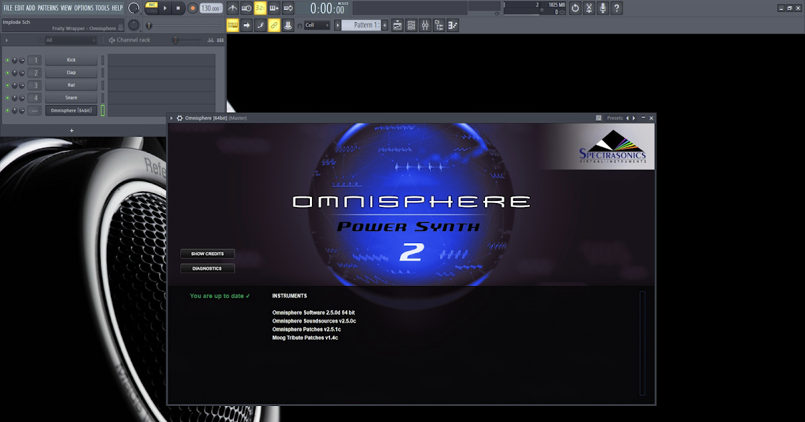Toggle the SONG mode button
Image resolution: width=805 pixels, height=422 pixels.
pos(152,11)
